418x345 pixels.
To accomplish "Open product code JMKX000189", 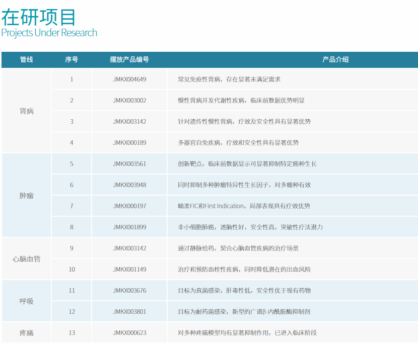I will point(129,143).
